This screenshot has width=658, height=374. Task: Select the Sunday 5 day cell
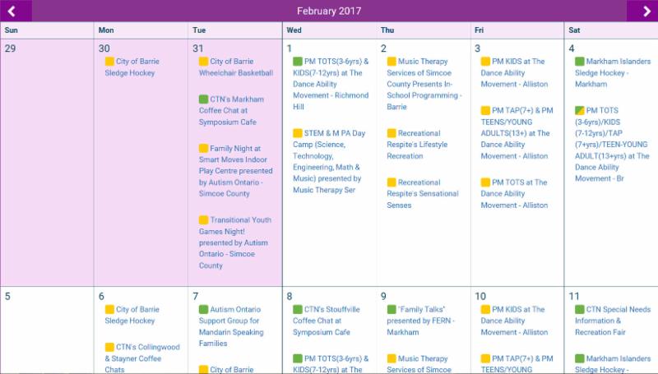[x=47, y=329]
